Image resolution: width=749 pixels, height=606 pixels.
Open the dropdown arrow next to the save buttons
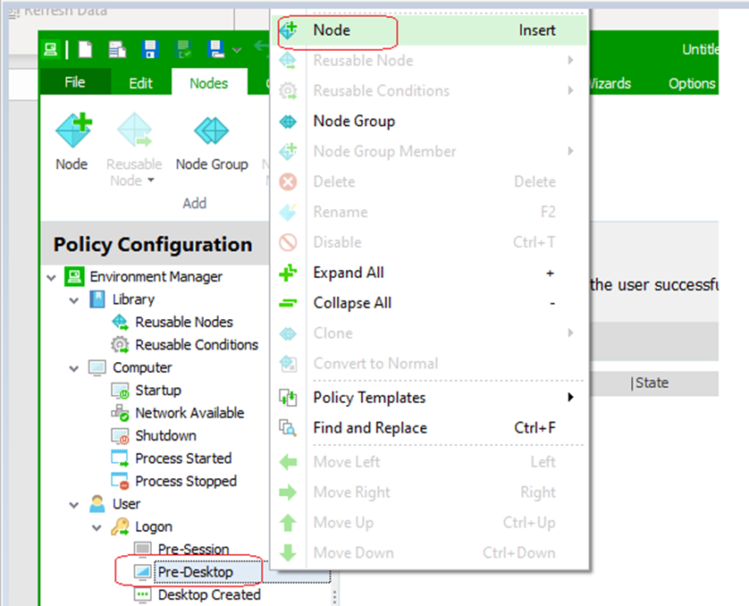pos(235,50)
